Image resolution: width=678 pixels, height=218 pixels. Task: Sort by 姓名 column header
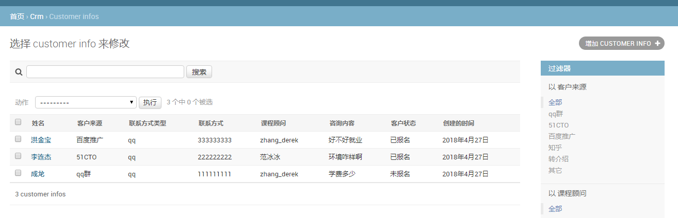pyautogui.click(x=38, y=123)
